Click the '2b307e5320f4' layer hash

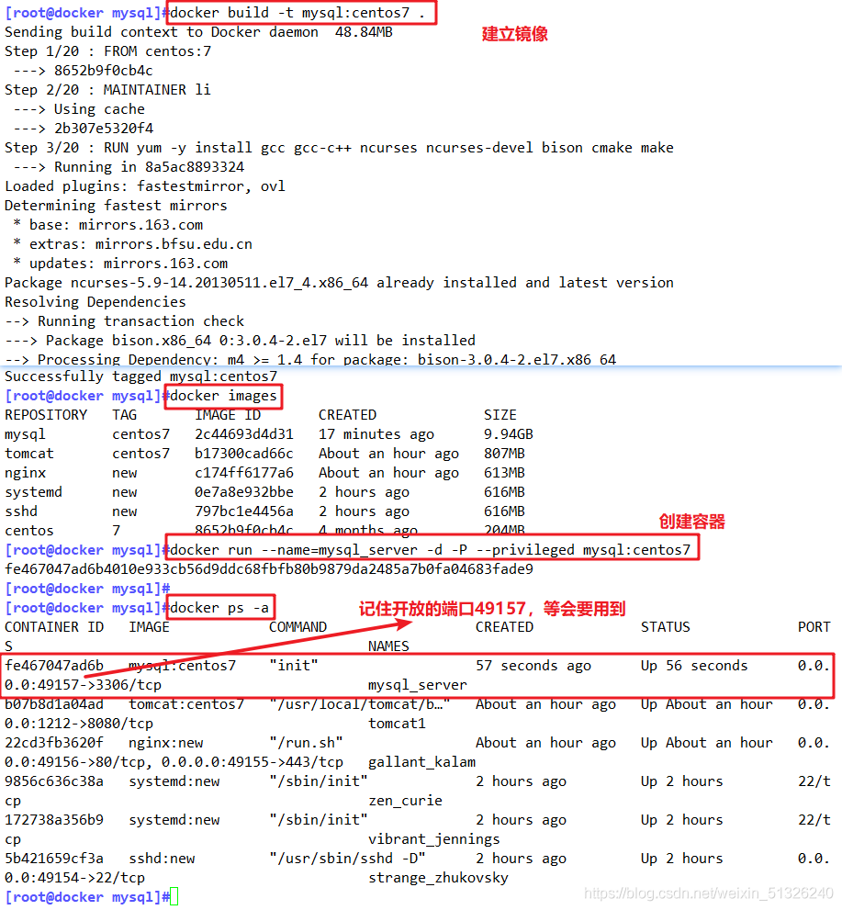(103, 128)
